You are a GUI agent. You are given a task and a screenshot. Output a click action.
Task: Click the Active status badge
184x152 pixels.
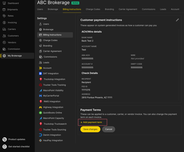pyautogui.click(x=75, y=3)
